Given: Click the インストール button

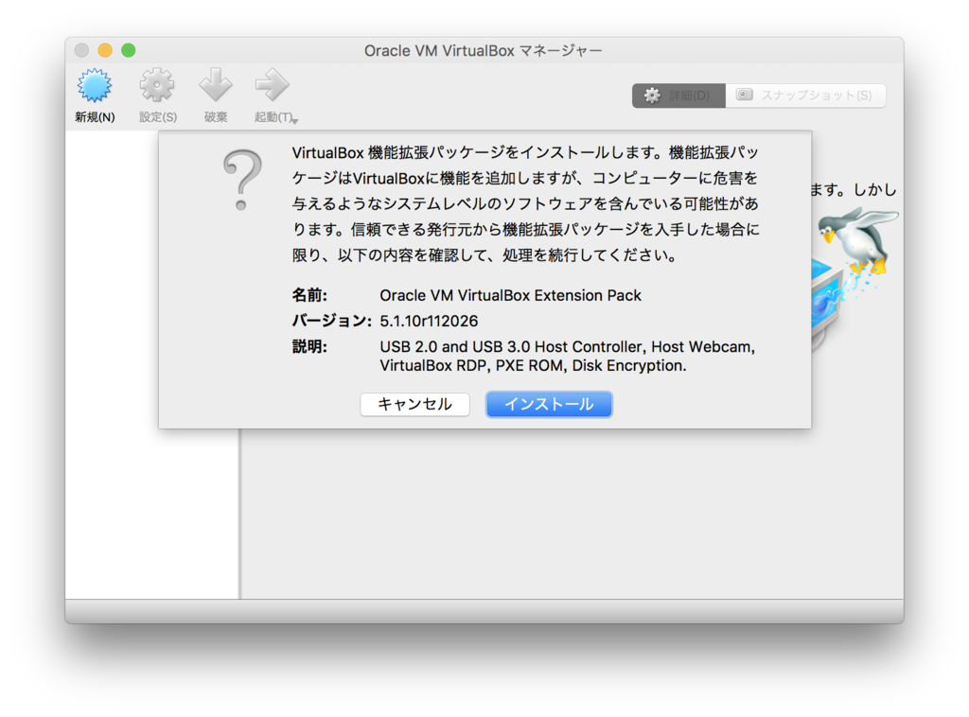Looking at the screenshot, I should coord(549,405).
